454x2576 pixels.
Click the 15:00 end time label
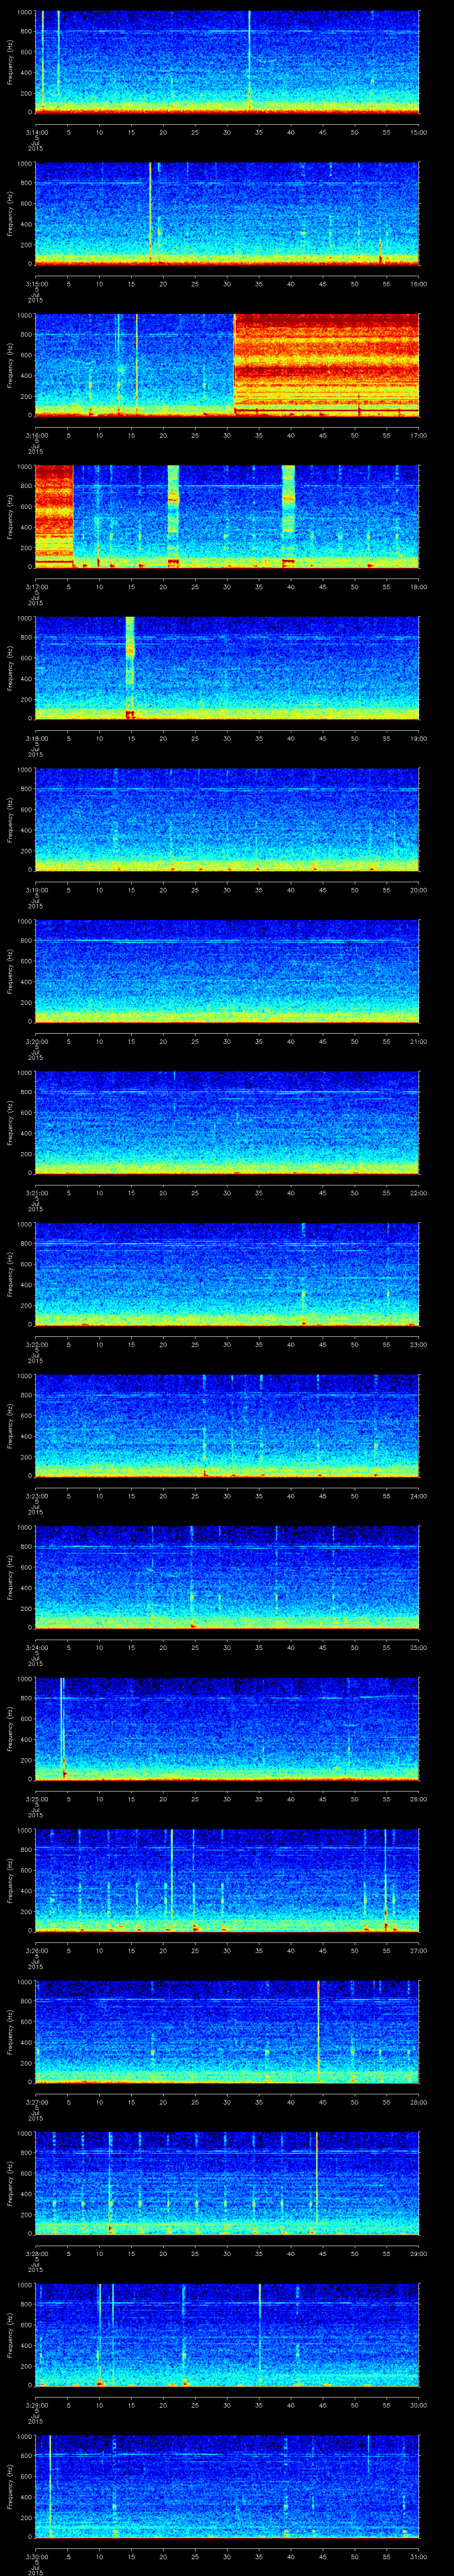click(x=418, y=132)
